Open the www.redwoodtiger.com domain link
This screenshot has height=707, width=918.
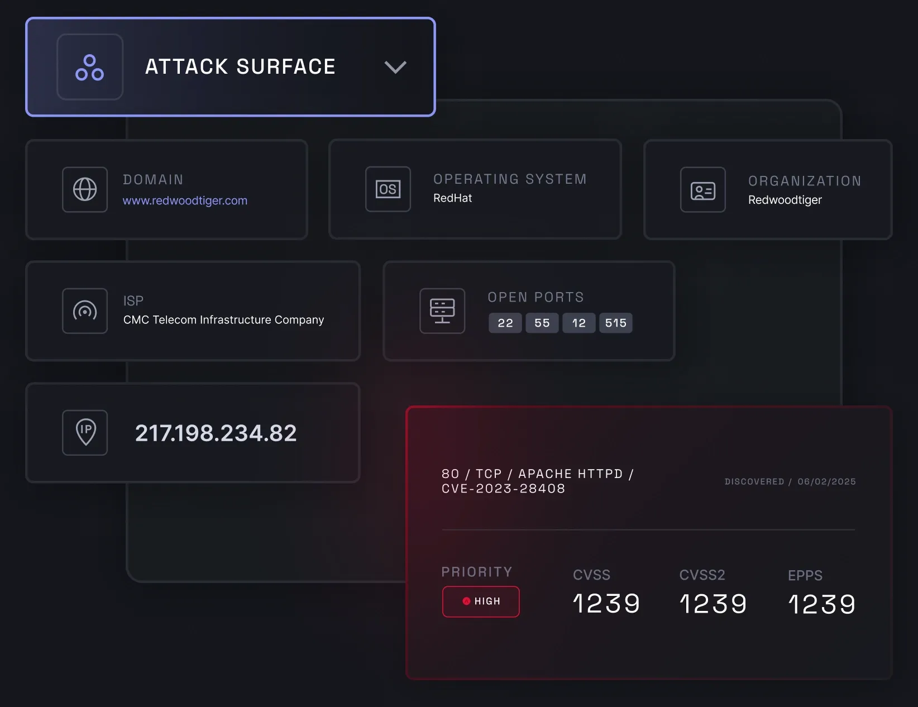coord(185,200)
